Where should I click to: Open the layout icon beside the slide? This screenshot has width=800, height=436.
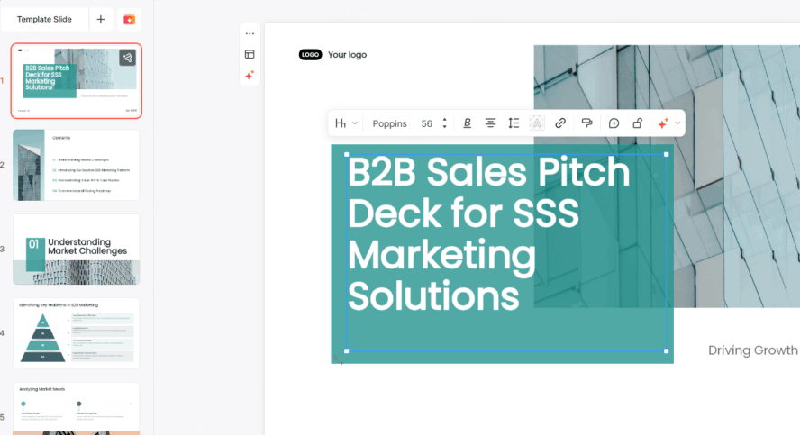click(x=250, y=54)
